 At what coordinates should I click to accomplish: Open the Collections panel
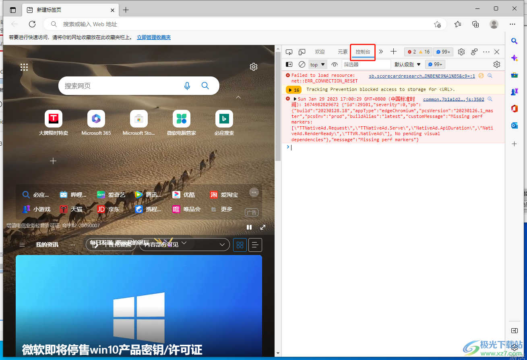[x=476, y=24]
